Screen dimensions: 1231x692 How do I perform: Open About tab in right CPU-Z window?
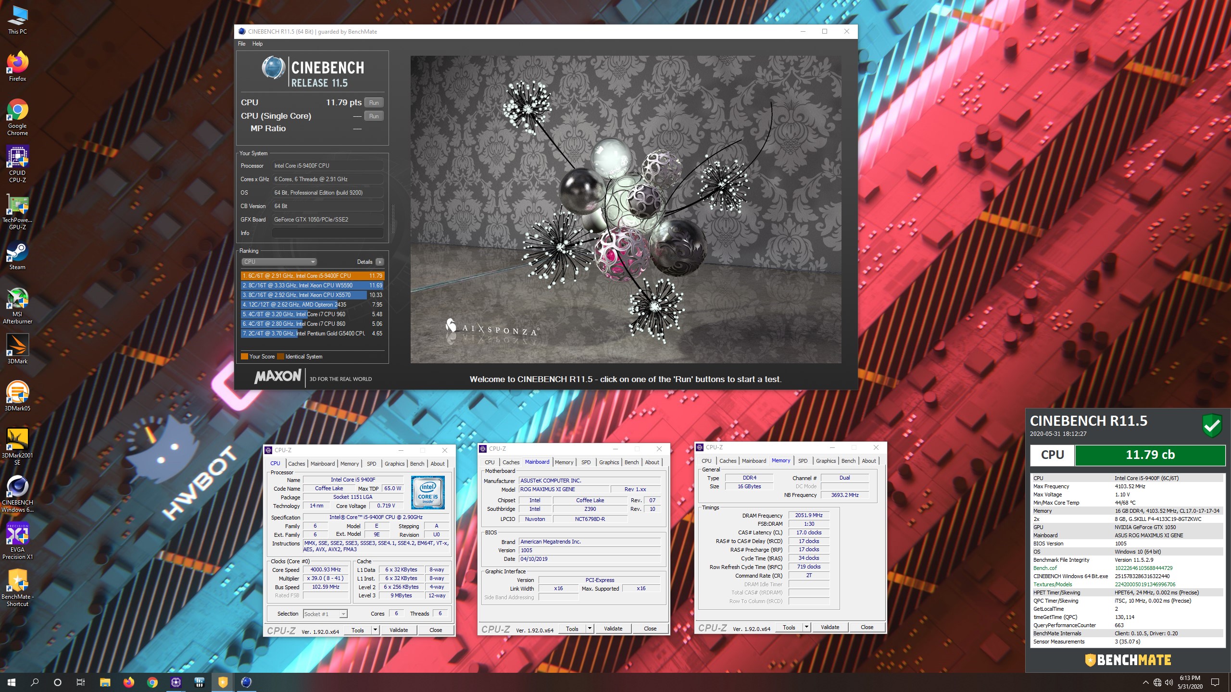[x=868, y=461]
